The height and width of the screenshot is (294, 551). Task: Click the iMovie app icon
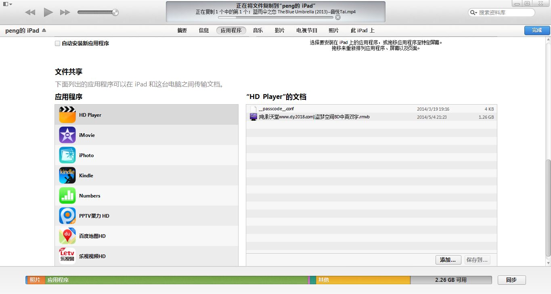(67, 135)
